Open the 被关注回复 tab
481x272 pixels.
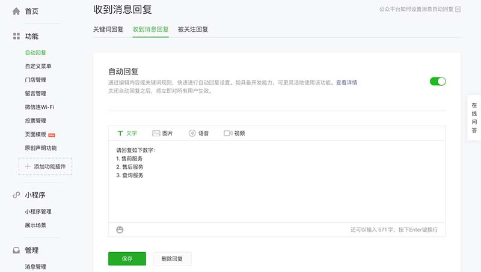click(192, 29)
